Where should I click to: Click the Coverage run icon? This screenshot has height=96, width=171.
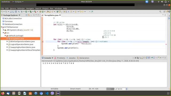(x=31, y=12)
